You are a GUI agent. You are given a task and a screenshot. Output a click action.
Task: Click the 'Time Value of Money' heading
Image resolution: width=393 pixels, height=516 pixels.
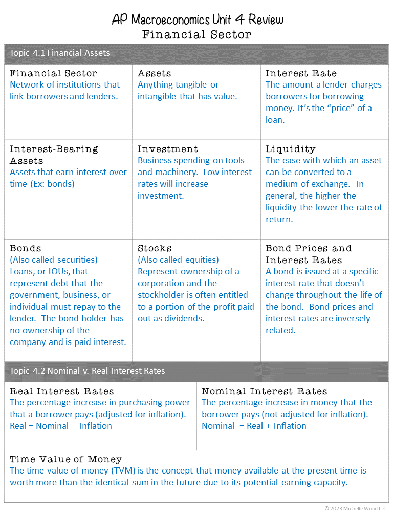(x=66, y=459)
